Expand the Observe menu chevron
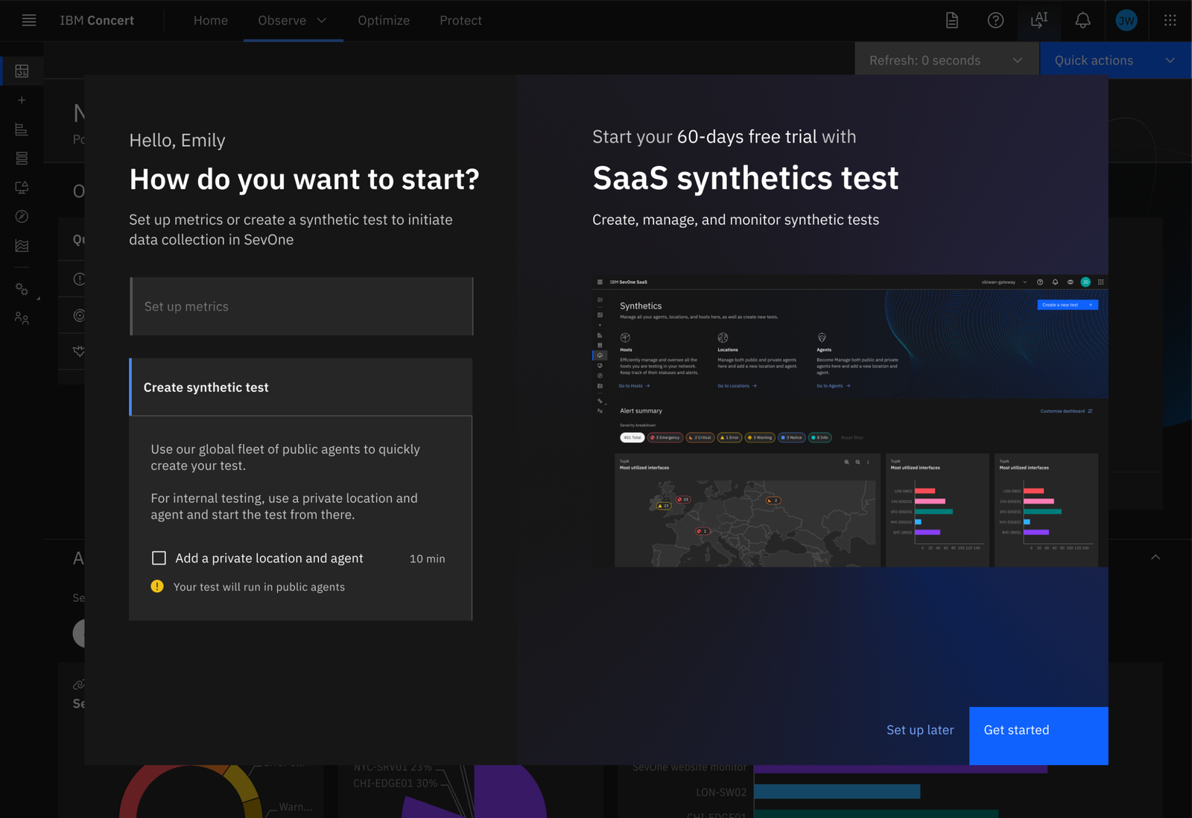 [322, 20]
